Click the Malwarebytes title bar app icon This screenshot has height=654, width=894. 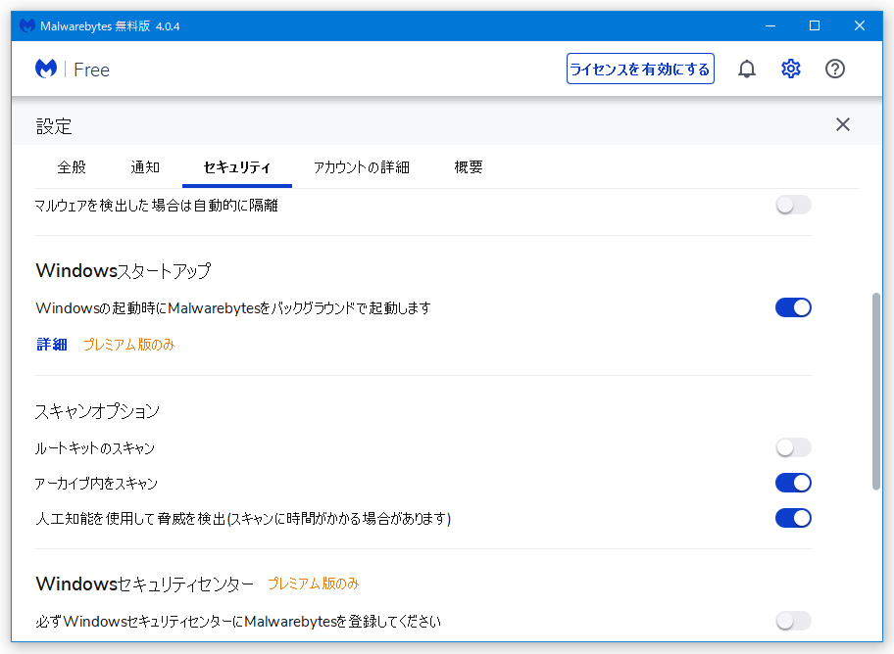tap(27, 25)
